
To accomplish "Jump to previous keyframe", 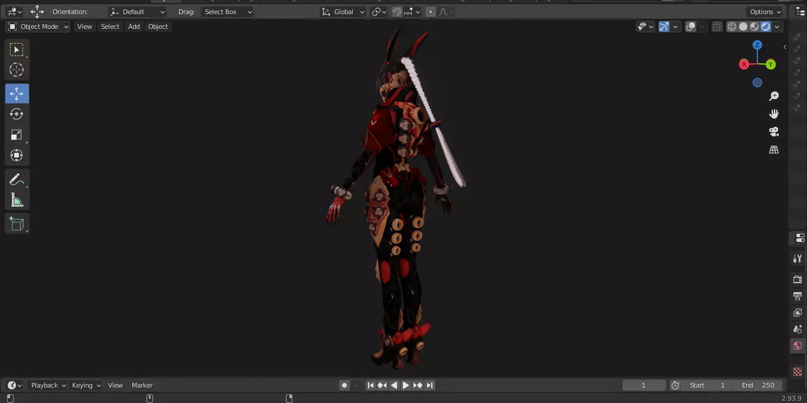I will coord(382,385).
